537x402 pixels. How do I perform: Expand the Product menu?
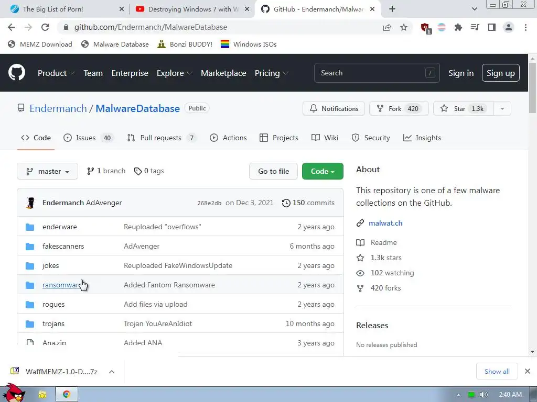56,73
